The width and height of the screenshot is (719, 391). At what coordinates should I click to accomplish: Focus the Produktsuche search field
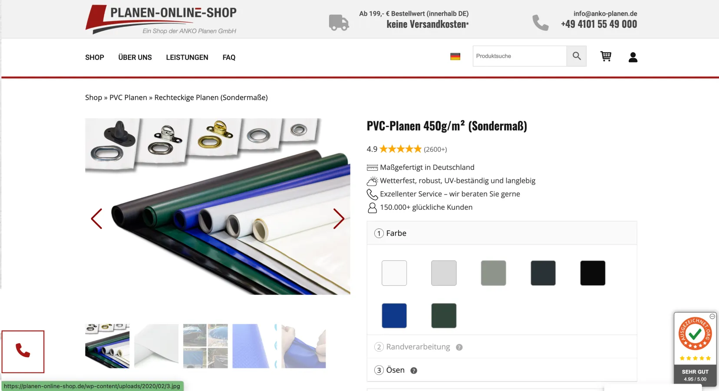520,56
